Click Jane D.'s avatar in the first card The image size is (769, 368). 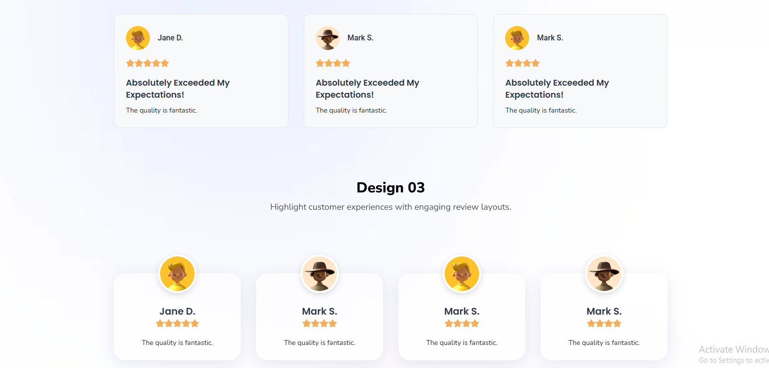coord(138,38)
